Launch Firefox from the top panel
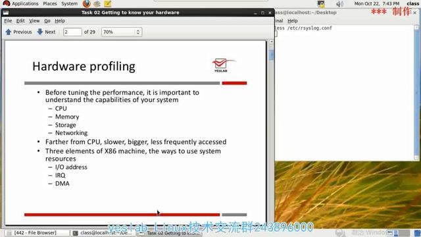Viewport: 421px width, 237px height. (86, 4)
